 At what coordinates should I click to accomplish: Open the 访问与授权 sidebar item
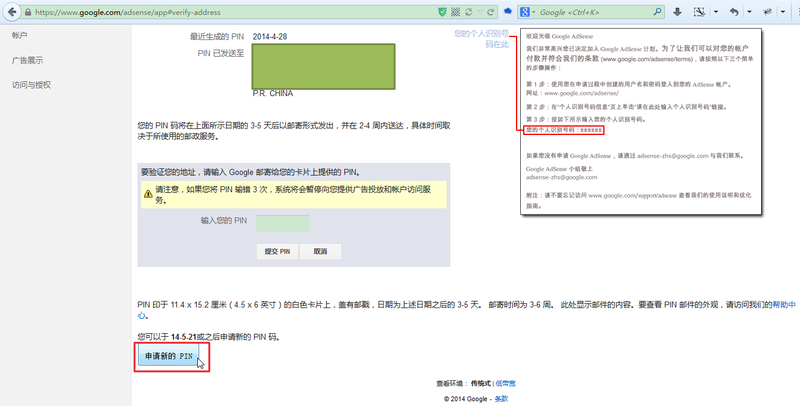coord(32,85)
